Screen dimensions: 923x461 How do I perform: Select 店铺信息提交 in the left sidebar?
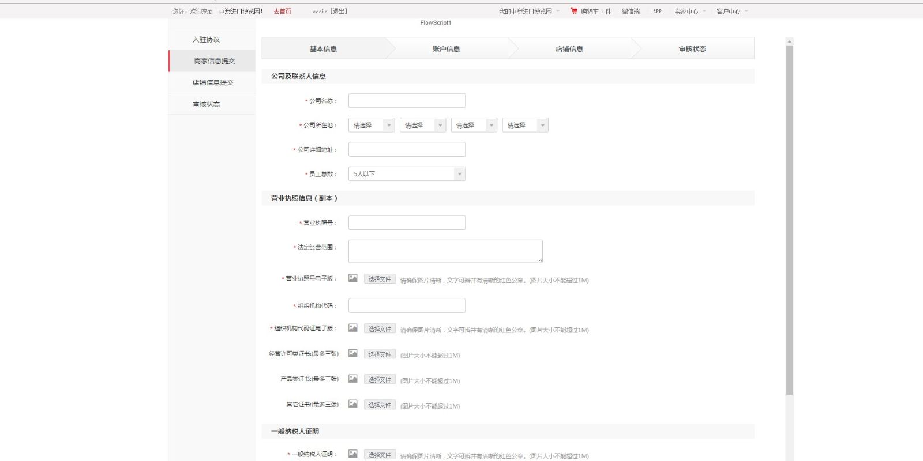(213, 82)
